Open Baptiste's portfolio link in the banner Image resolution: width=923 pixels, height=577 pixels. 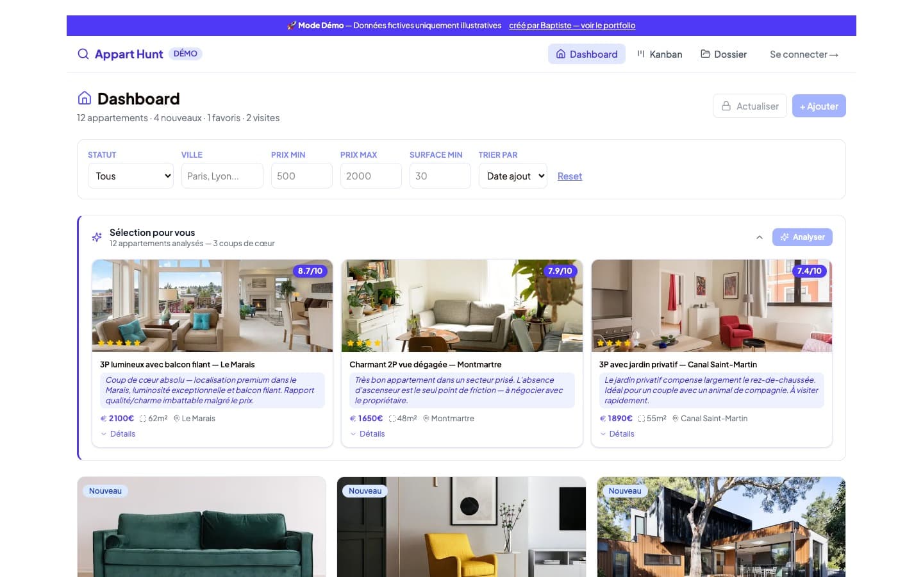[x=572, y=26]
